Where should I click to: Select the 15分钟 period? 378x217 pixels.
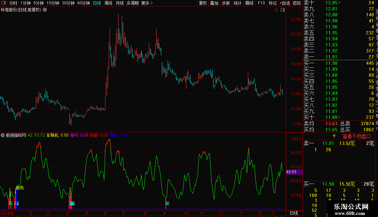click(53, 3)
